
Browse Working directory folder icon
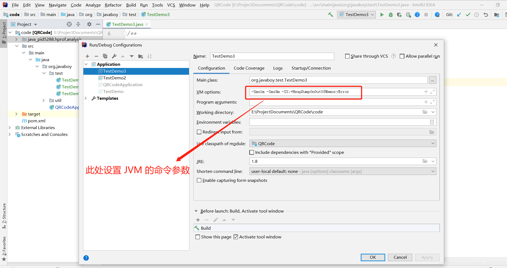425,112
